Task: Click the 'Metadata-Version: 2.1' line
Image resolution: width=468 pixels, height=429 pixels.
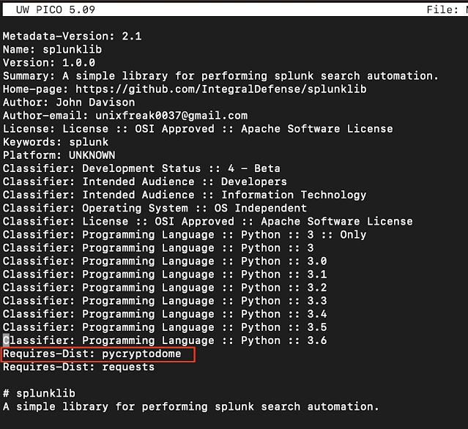Action: (x=73, y=36)
